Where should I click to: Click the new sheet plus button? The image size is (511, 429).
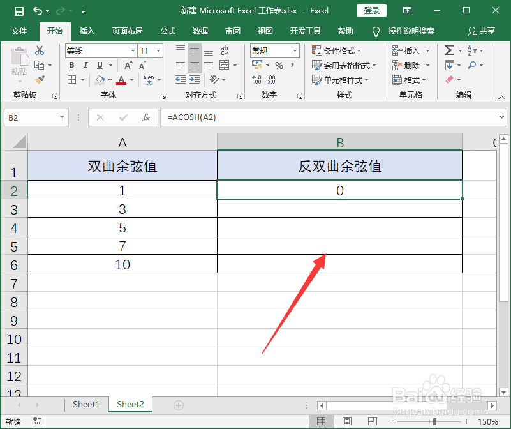point(178,404)
